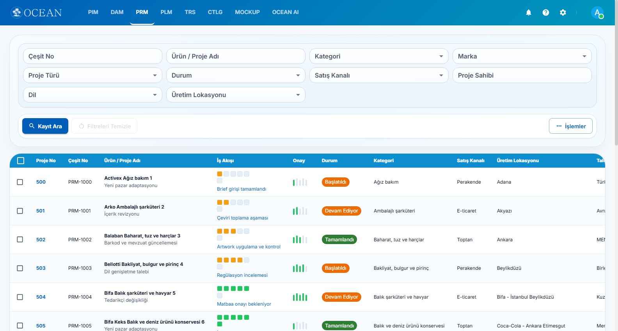
Task: Open the settings gear icon
Action: (563, 12)
